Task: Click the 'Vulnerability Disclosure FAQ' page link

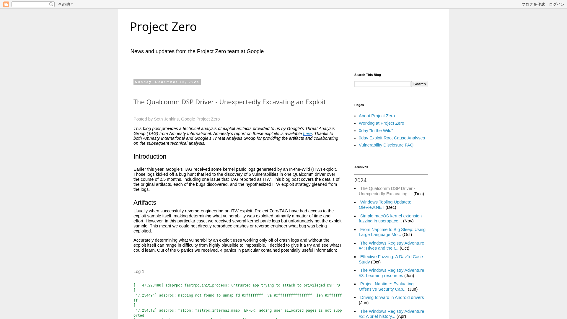Action: (386, 145)
